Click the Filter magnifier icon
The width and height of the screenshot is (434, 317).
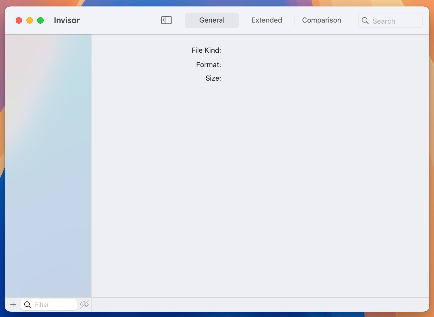coord(27,305)
